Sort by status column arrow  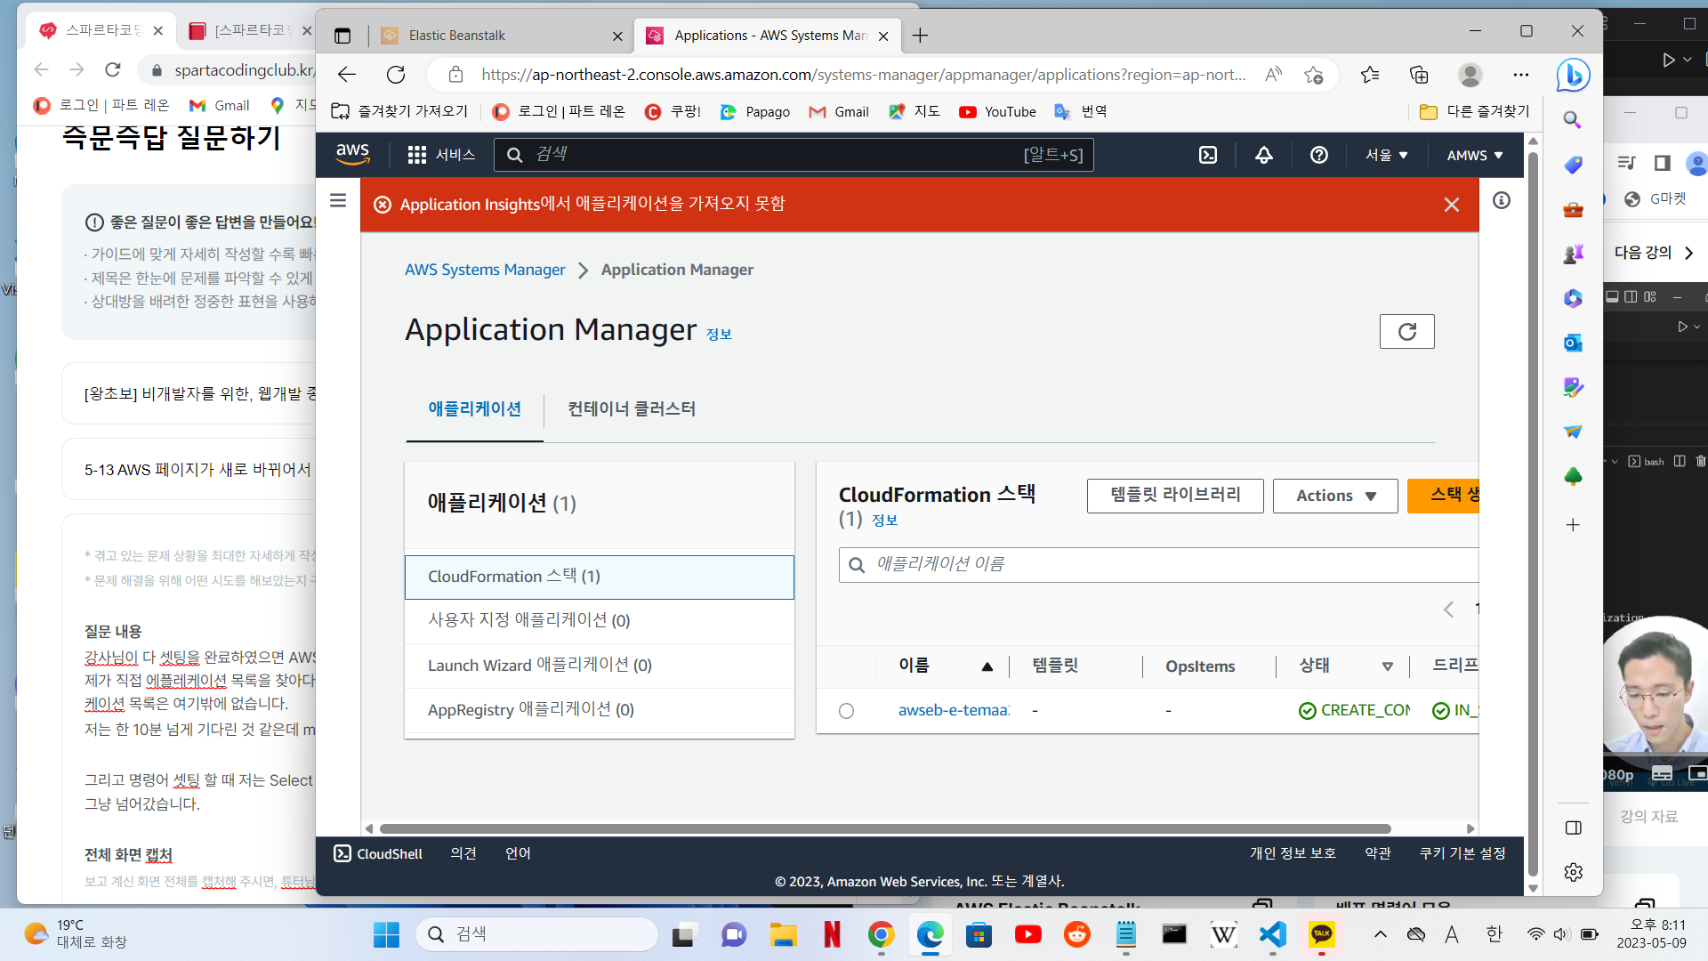tap(1387, 666)
